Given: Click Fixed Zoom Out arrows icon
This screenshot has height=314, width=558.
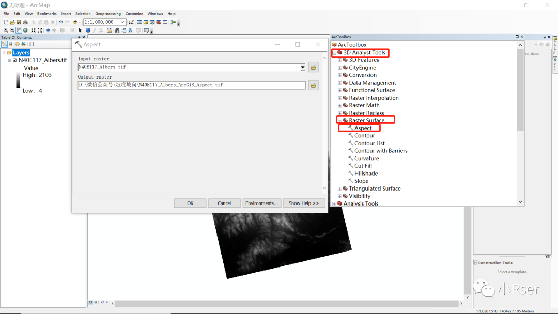Looking at the screenshot, I should [40, 30].
